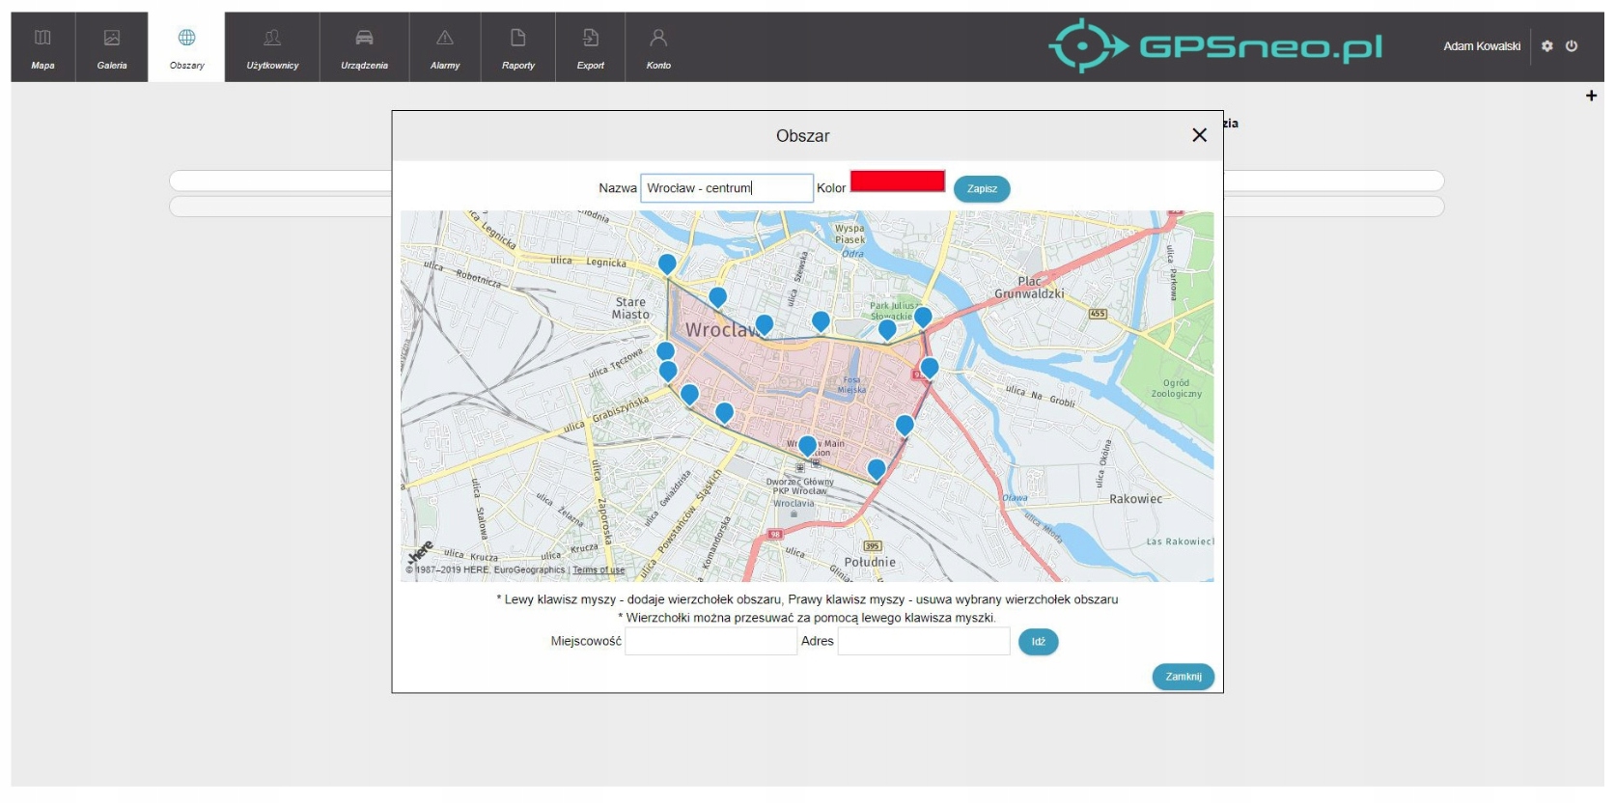
Task: Open the Galeria section
Action: coord(112,47)
